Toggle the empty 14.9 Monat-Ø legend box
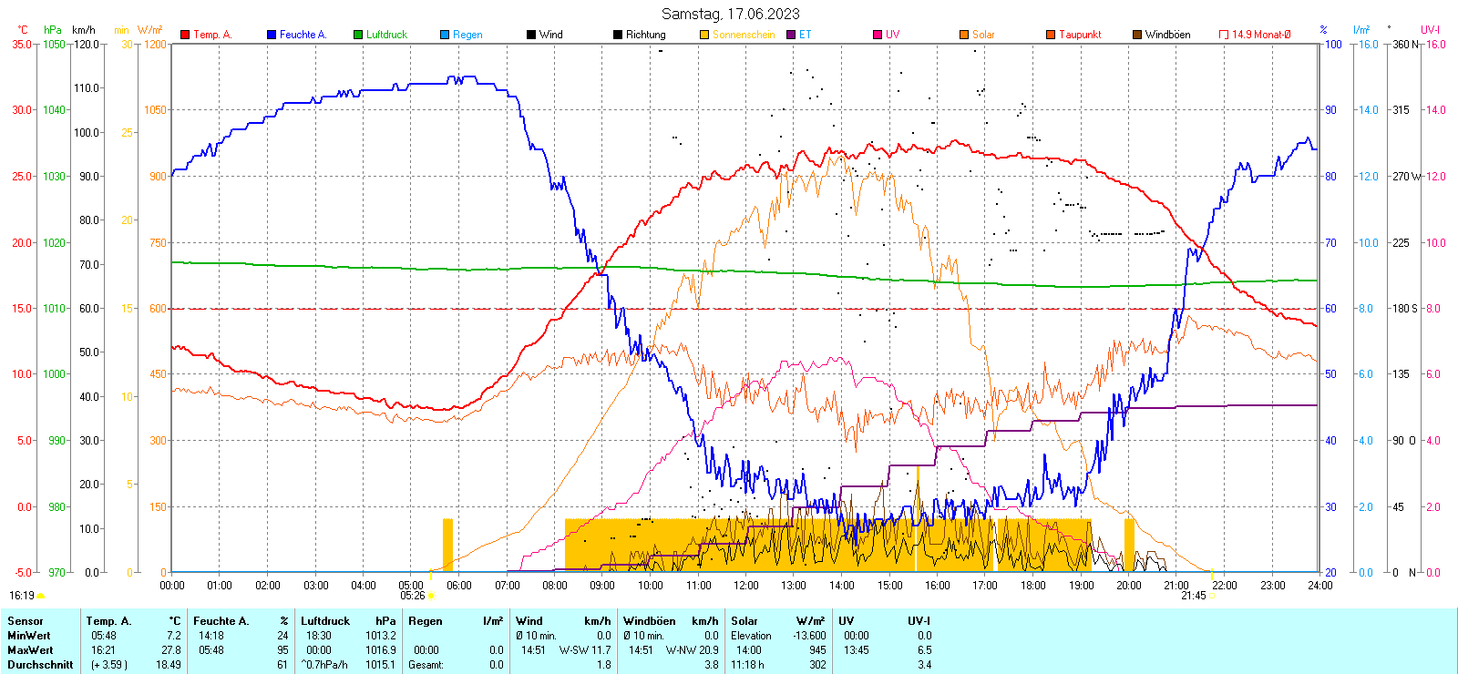This screenshot has width=1458, height=674. [1224, 35]
